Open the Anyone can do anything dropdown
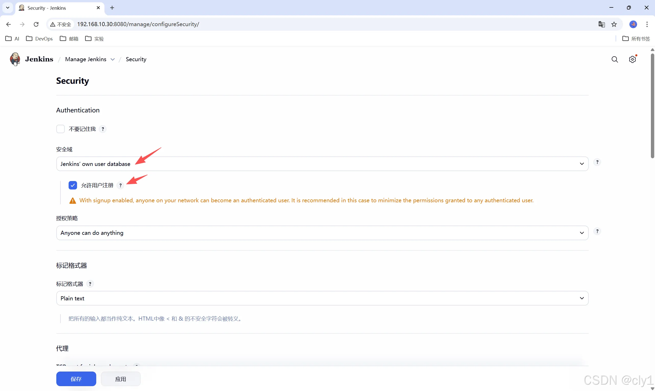The height and width of the screenshot is (391, 655). 322,233
